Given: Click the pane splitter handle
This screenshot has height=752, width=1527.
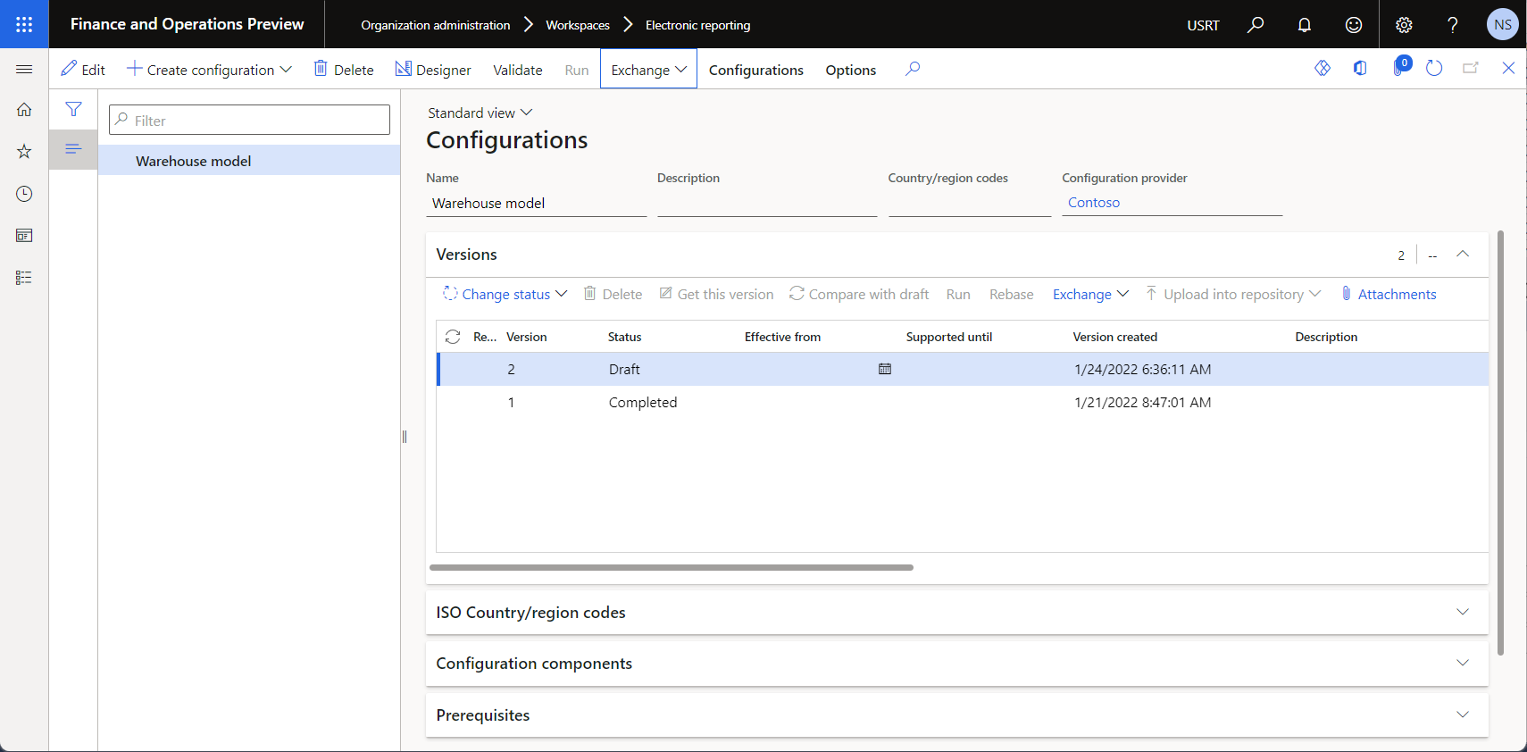Looking at the screenshot, I should click(405, 437).
